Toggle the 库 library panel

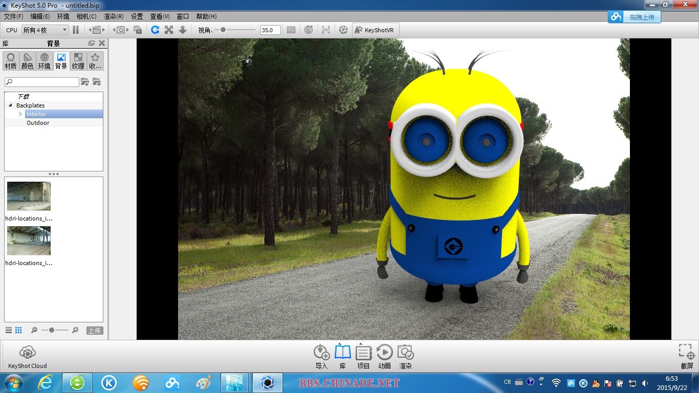342,357
